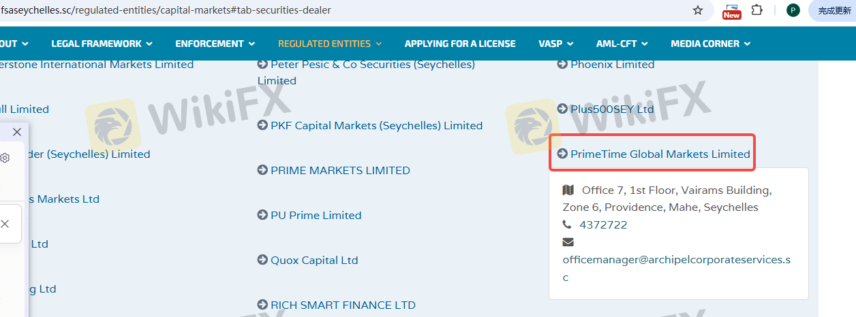The height and width of the screenshot is (317, 856).
Task: Open the gear settings icon on left panel
Action: (5, 158)
